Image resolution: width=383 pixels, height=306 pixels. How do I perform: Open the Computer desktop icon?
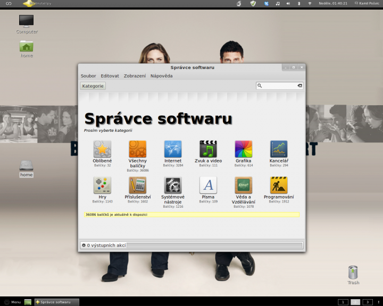[x=27, y=21]
